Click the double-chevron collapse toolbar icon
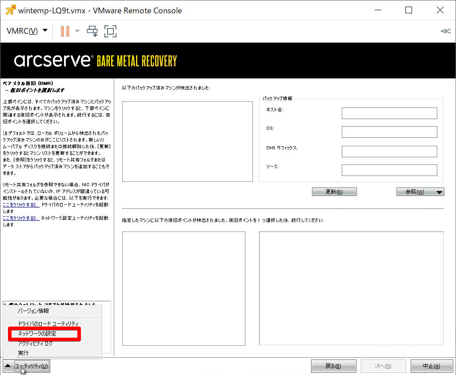 pyautogui.click(x=445, y=31)
